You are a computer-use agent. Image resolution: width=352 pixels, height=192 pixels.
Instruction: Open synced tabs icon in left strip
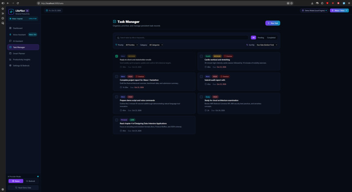tap(3, 23)
